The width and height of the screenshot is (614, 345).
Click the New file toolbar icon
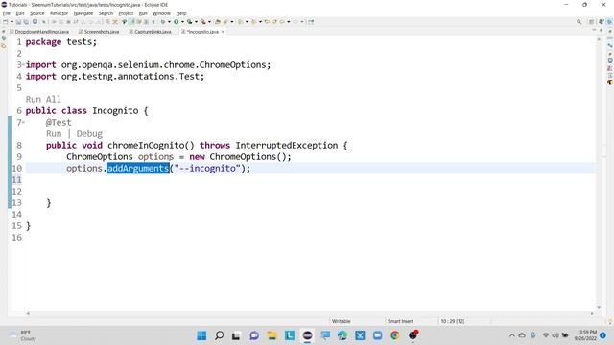tap(5, 22)
